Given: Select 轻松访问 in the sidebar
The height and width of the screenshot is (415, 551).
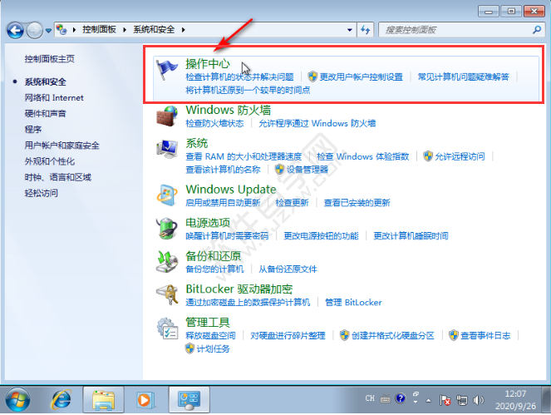Looking at the screenshot, I should [x=41, y=193].
